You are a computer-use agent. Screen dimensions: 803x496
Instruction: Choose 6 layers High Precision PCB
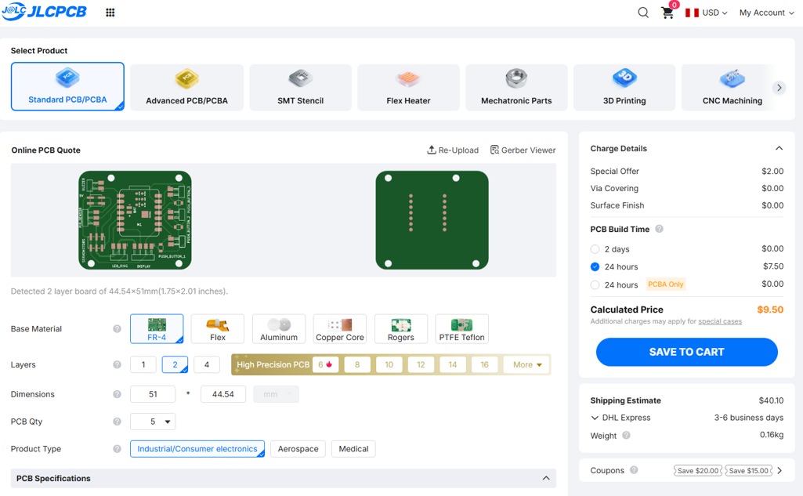point(325,364)
